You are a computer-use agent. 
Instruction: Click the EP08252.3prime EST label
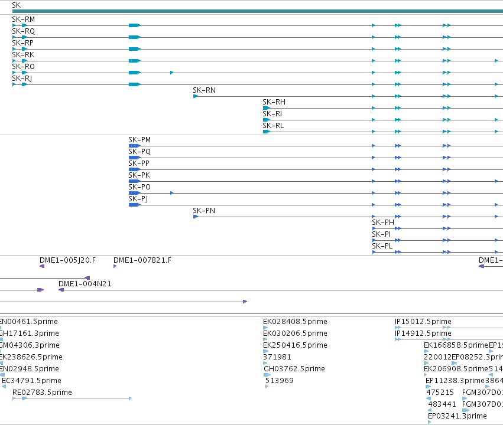[478, 357]
